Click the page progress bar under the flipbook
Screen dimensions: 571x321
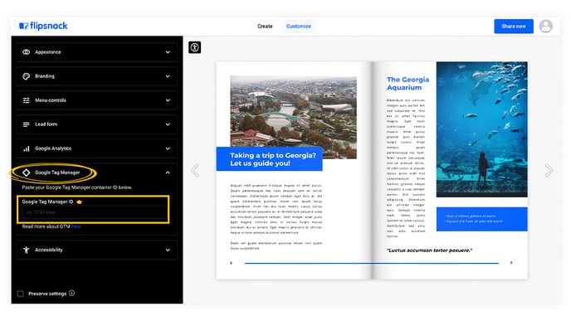pyautogui.click(x=372, y=263)
